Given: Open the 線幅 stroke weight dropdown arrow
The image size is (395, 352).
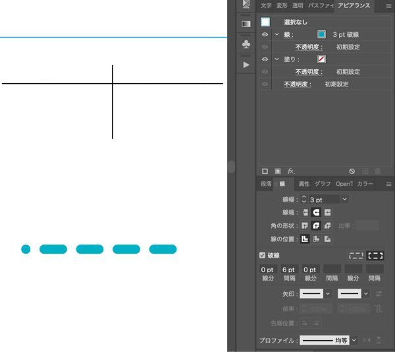Looking at the screenshot, I should pos(344,199).
